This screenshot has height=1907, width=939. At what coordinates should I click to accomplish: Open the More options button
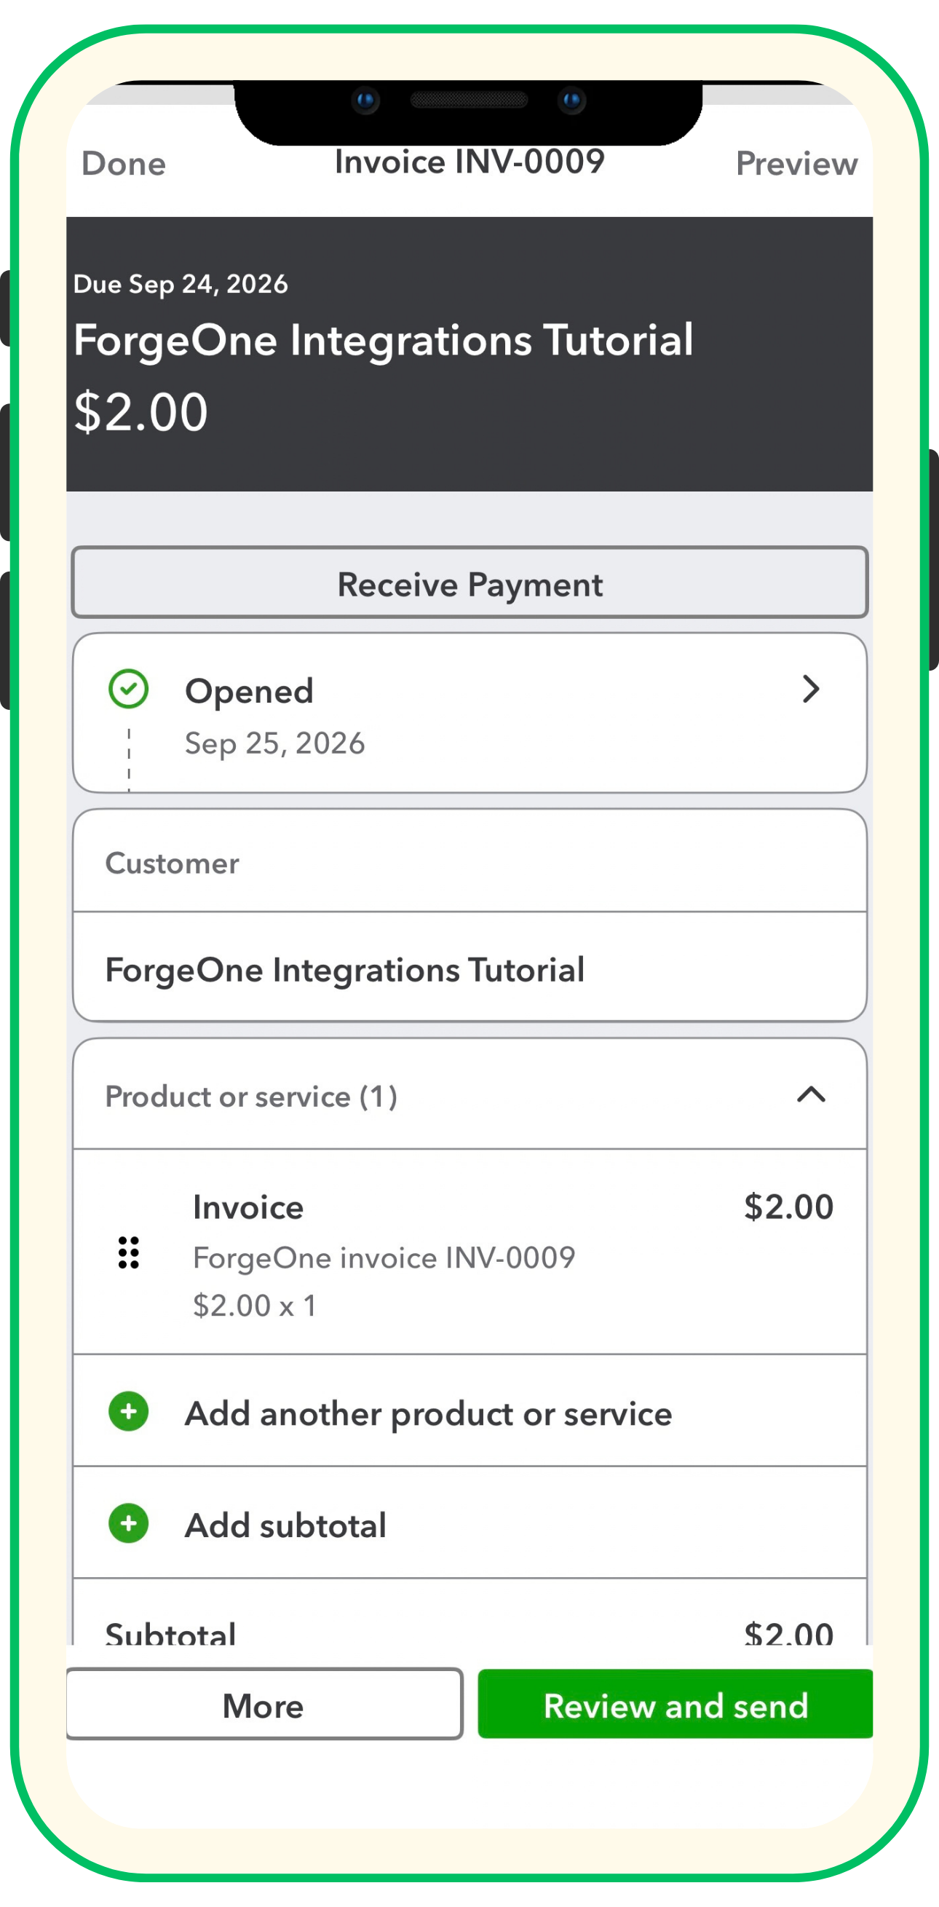[x=264, y=1704]
